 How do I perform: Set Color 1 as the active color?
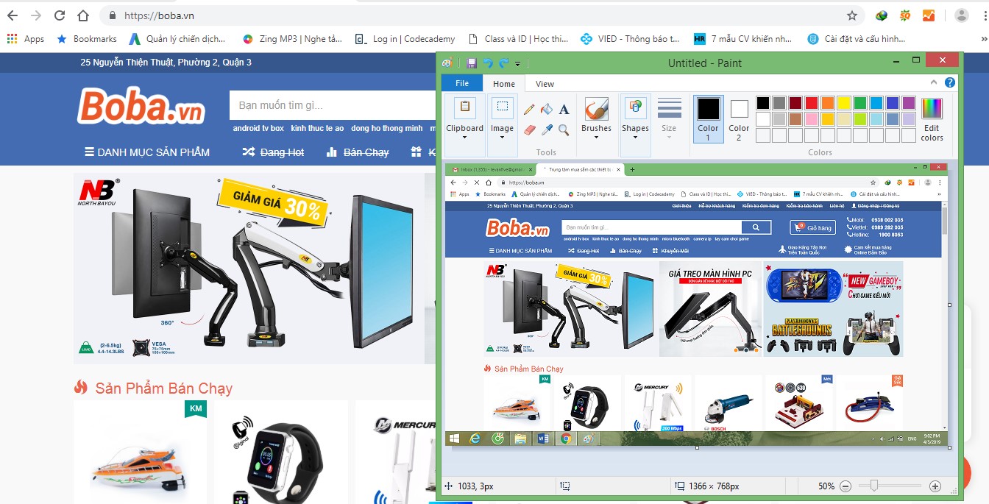point(708,118)
